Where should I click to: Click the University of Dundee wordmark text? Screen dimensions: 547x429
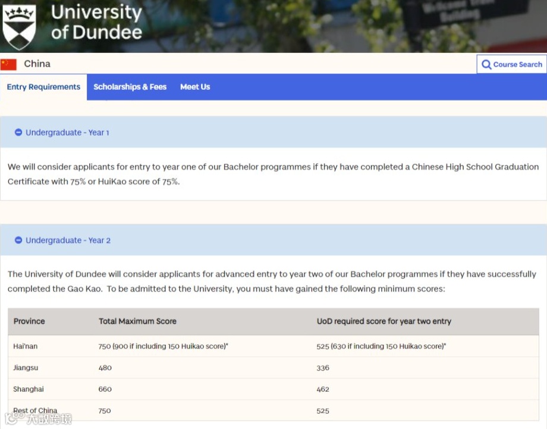(96, 22)
